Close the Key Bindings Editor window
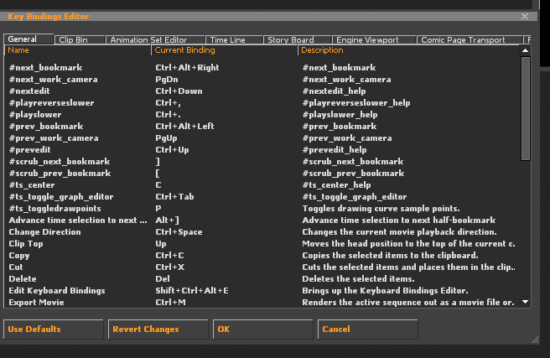This screenshot has width=550, height=358. point(525,16)
